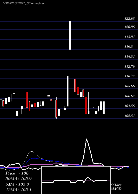The height and width of the screenshot is (194, 138).
Task: Click the 112.76 price level label
Action: tap(129, 67)
